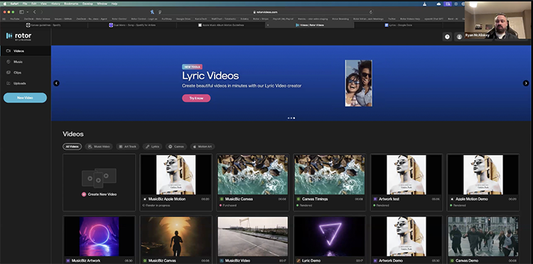Open the YouTube bookmark
Screen dimensions: 533x264
(x=15, y=19)
